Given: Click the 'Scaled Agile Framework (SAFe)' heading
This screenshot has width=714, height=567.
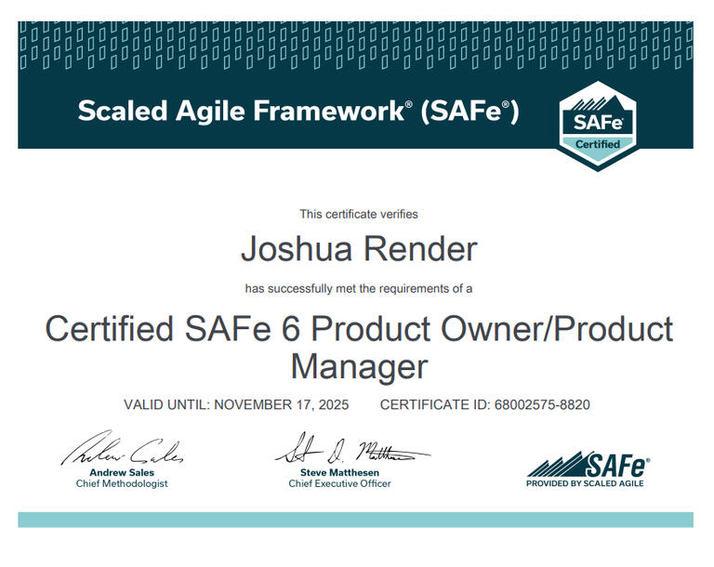Looking at the screenshot, I should (x=298, y=112).
